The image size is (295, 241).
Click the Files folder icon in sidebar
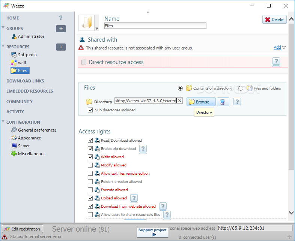pyautogui.click(x=14, y=70)
